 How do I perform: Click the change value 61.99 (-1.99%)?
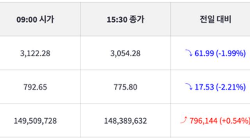point(220,53)
